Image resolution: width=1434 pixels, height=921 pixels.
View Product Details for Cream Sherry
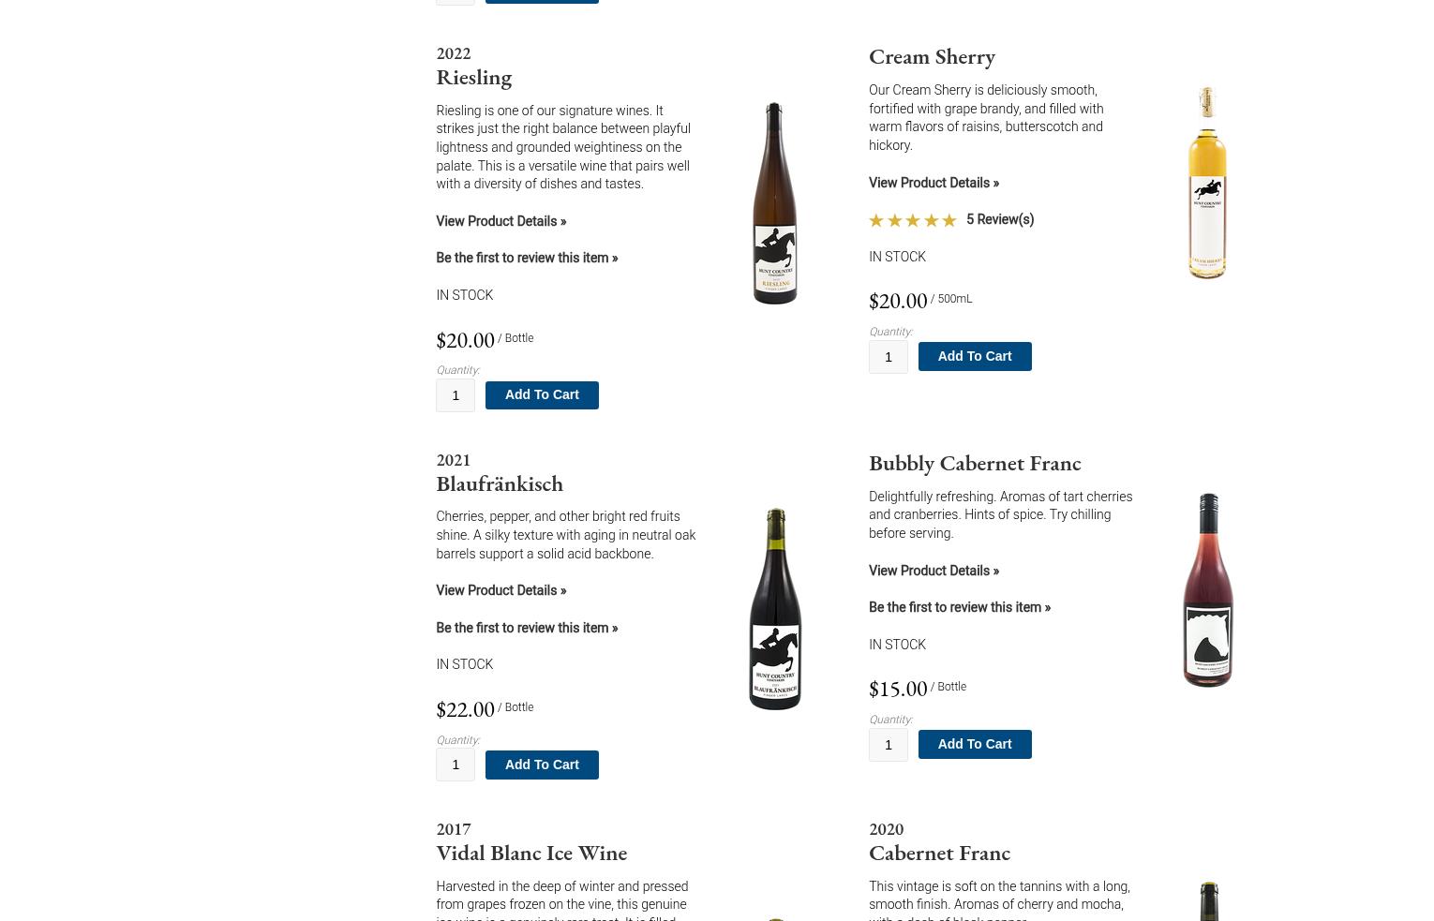pos(934,183)
